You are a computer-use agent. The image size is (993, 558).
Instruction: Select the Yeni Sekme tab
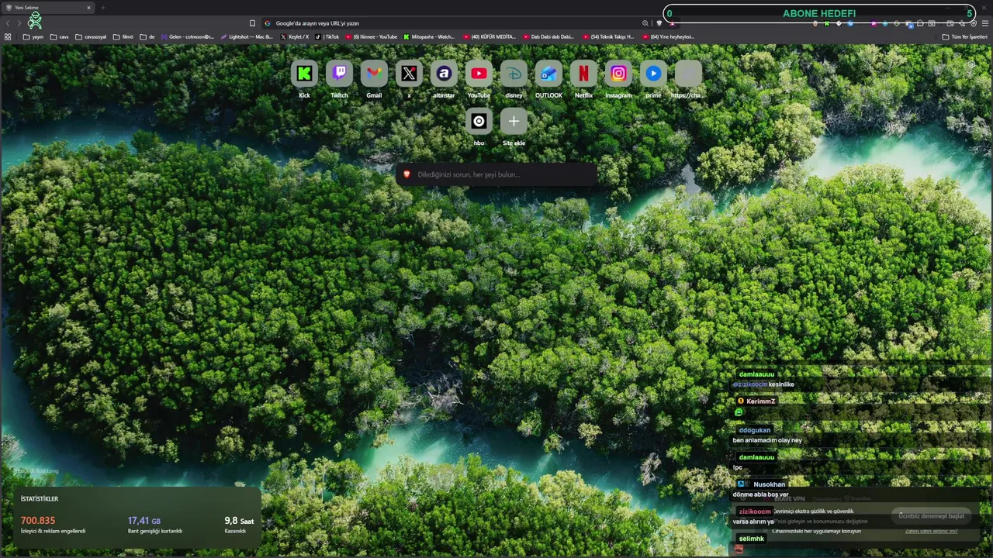pyautogui.click(x=48, y=8)
